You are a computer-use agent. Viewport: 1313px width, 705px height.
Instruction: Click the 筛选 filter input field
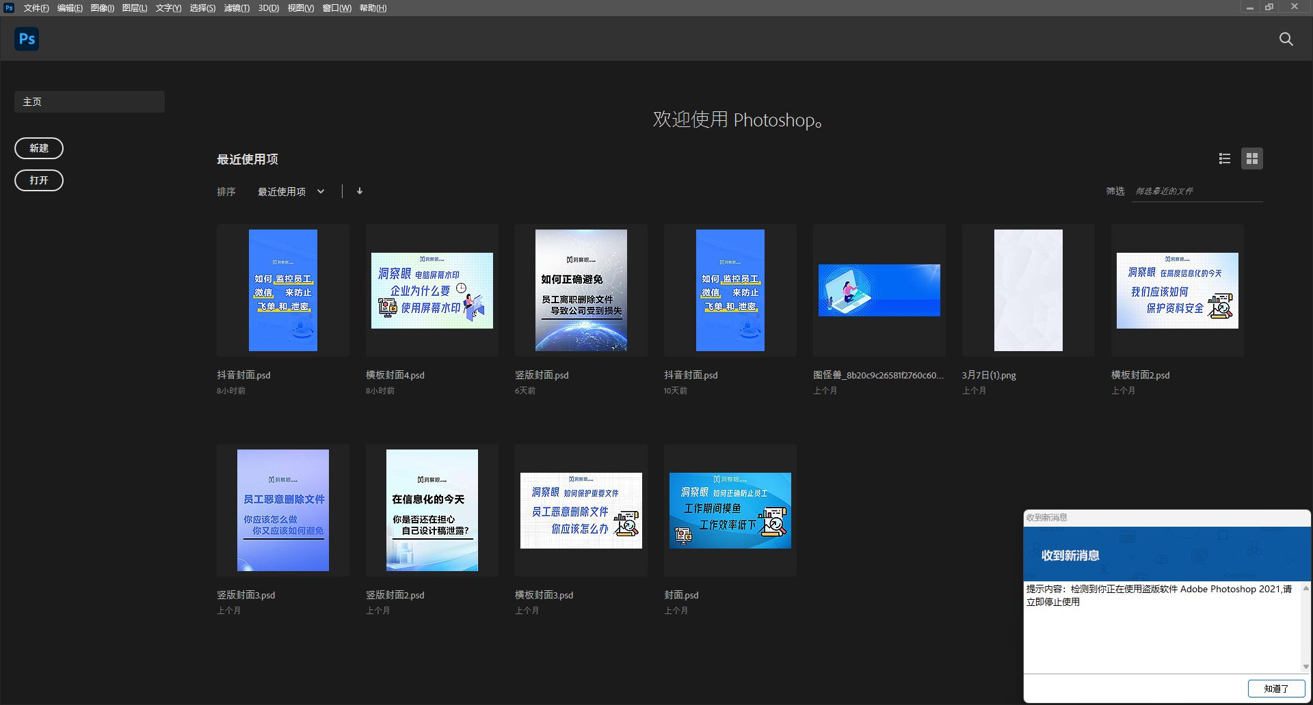(x=1197, y=191)
